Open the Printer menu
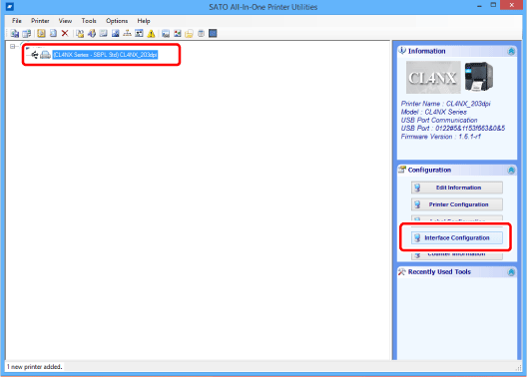527x377 pixels. click(x=40, y=21)
